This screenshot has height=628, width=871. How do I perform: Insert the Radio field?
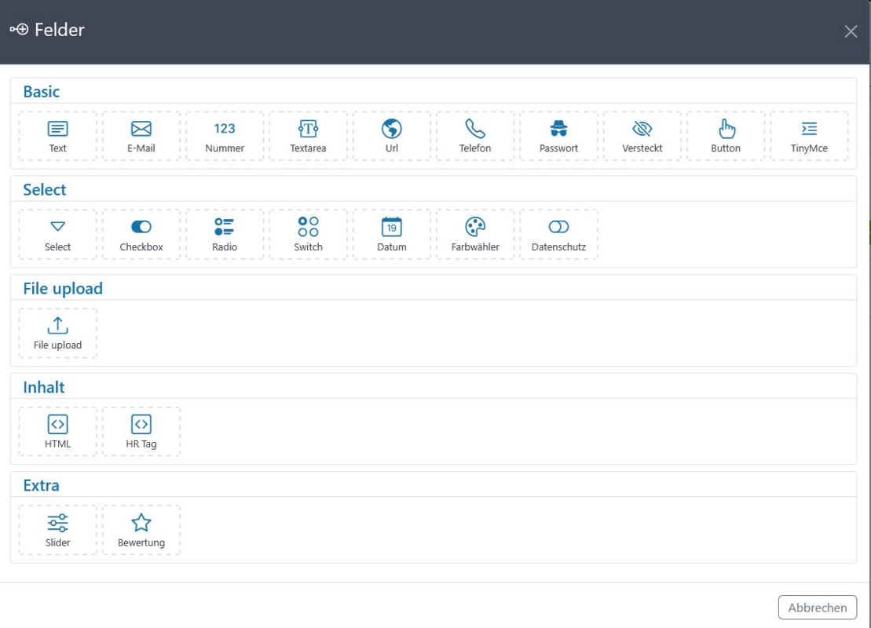click(x=225, y=234)
